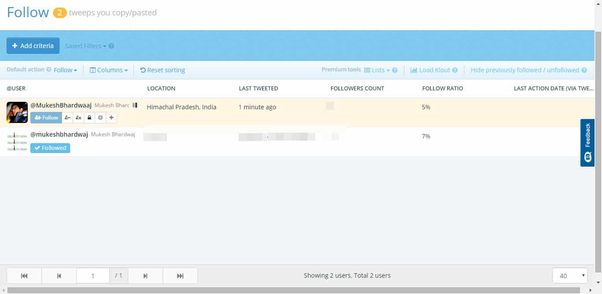Click the padlock icon in the user row
The height and width of the screenshot is (294, 602).
click(x=89, y=118)
